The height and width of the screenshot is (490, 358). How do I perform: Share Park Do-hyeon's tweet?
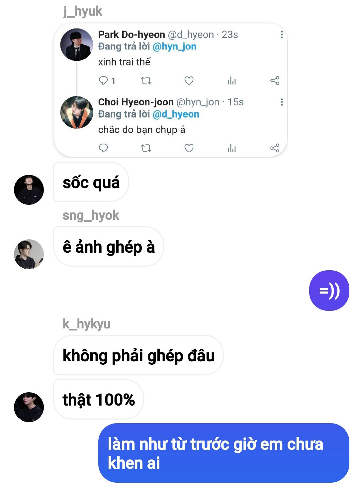click(x=275, y=80)
